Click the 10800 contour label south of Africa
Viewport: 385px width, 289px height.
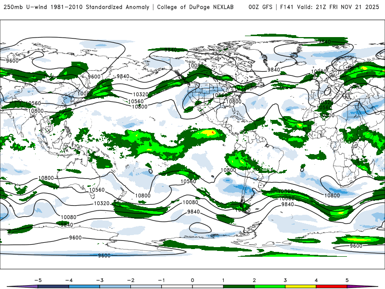(x=332, y=196)
